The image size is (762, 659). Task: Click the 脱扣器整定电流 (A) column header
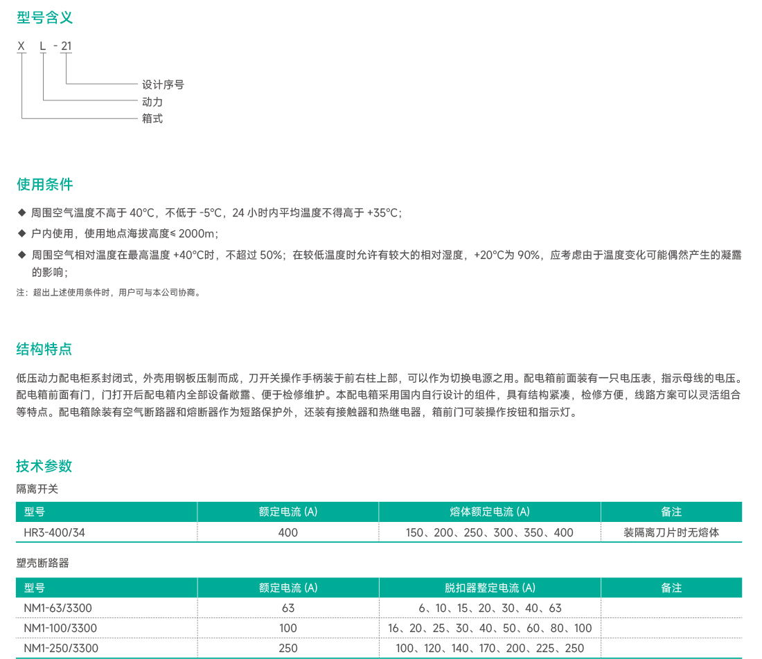tap(489, 588)
